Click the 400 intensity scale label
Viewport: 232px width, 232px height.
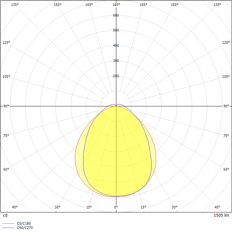(116, 45)
